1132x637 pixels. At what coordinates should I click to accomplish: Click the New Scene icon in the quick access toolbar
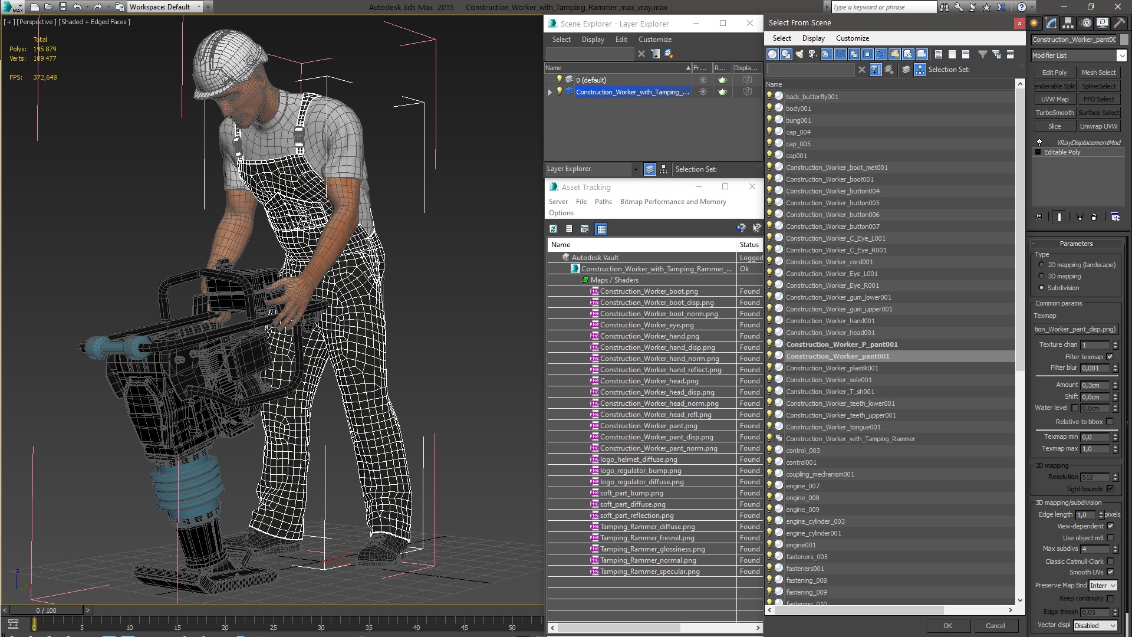[35, 7]
